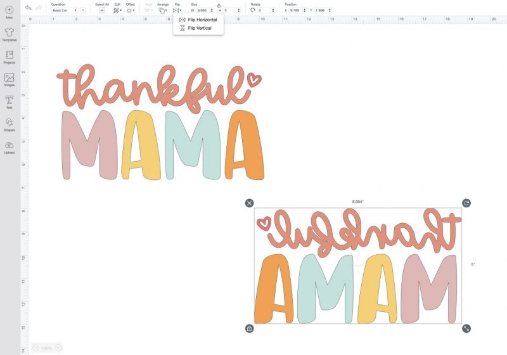This screenshot has width=507, height=355.
Task: Edit the Width size field
Action: click(203, 10)
